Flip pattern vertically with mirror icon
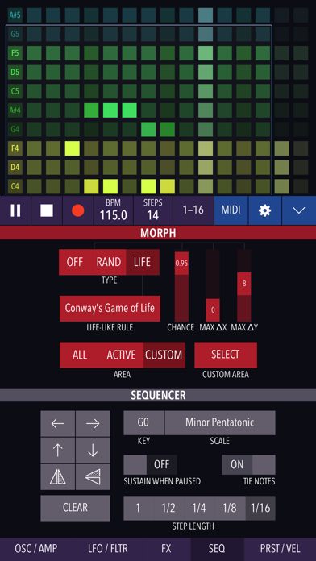Image resolution: width=316 pixels, height=561 pixels. (93, 477)
